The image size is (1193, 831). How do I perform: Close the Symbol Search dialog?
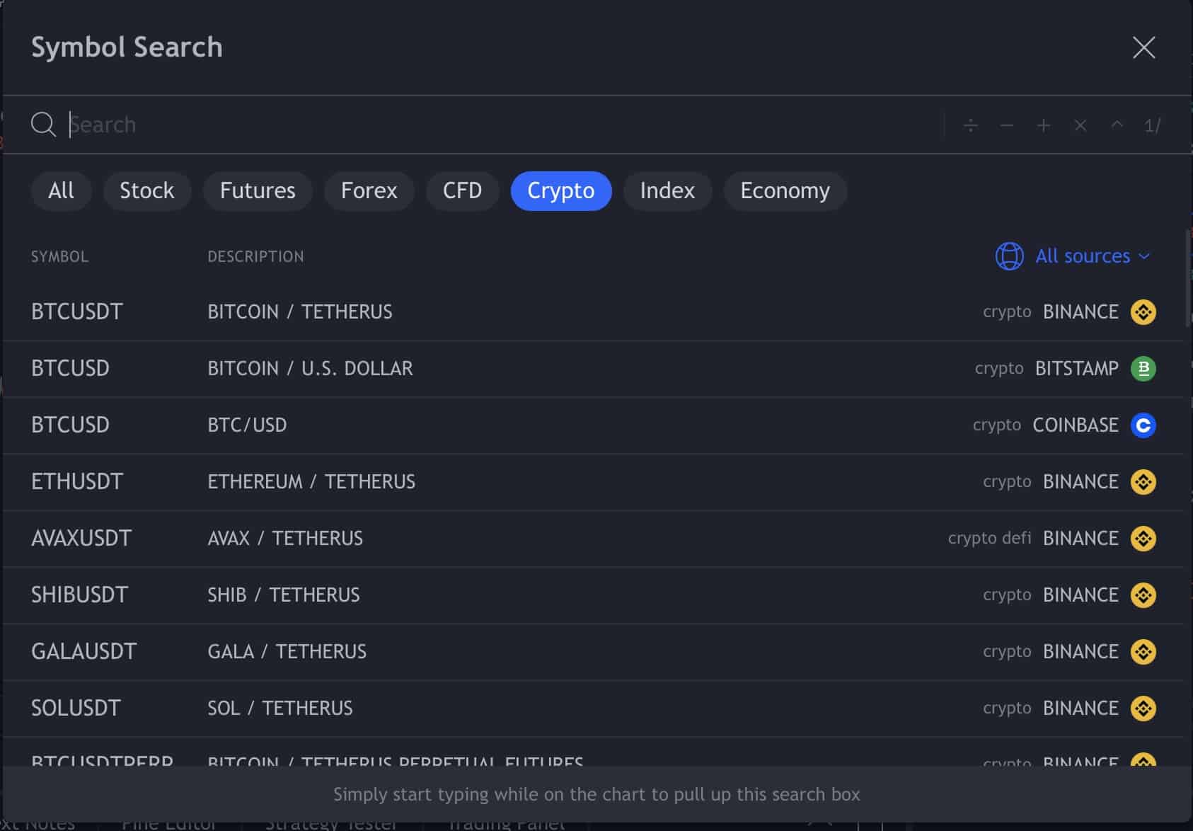pyautogui.click(x=1143, y=47)
